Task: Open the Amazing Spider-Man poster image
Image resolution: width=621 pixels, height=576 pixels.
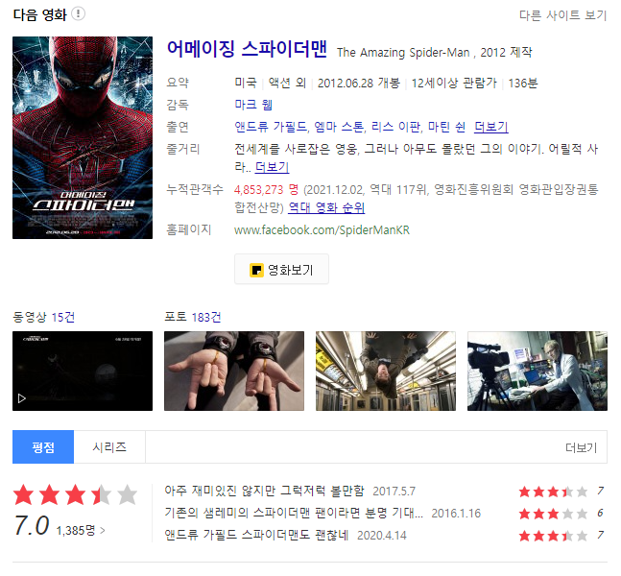Action: pos(83,137)
